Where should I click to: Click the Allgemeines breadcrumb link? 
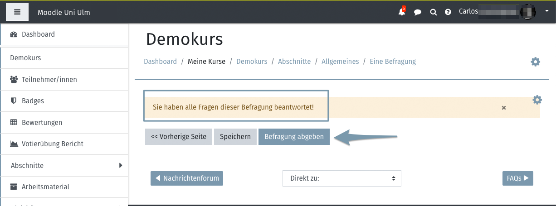(340, 62)
